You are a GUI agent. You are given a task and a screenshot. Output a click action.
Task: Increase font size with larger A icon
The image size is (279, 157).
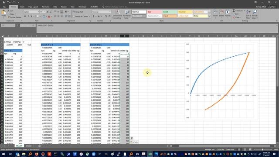[x=48, y=12]
